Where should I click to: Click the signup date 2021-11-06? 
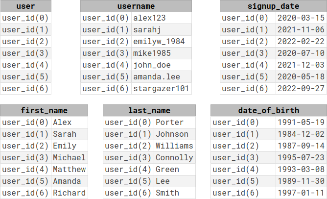pyautogui.click(x=301, y=29)
